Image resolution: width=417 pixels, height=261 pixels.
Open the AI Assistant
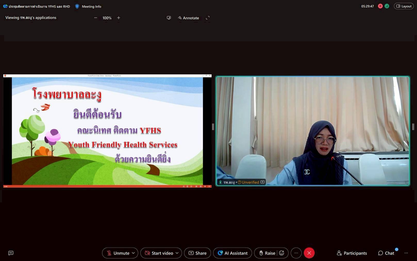232,253
